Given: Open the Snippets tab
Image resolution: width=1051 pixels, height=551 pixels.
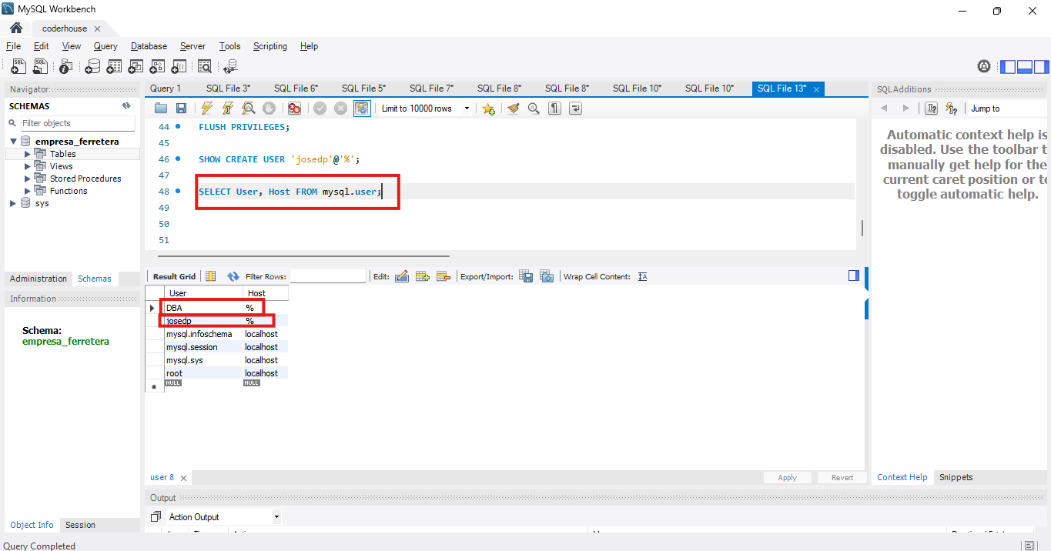Looking at the screenshot, I should tap(956, 477).
